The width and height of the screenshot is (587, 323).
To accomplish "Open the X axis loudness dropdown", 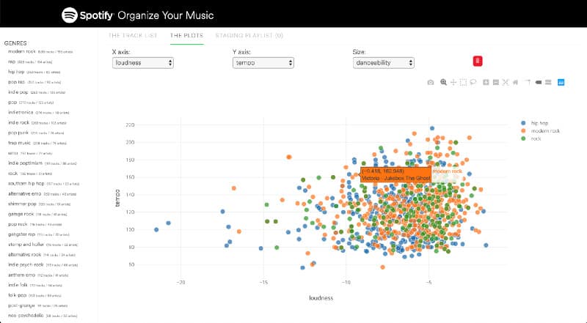I will 143,63.
